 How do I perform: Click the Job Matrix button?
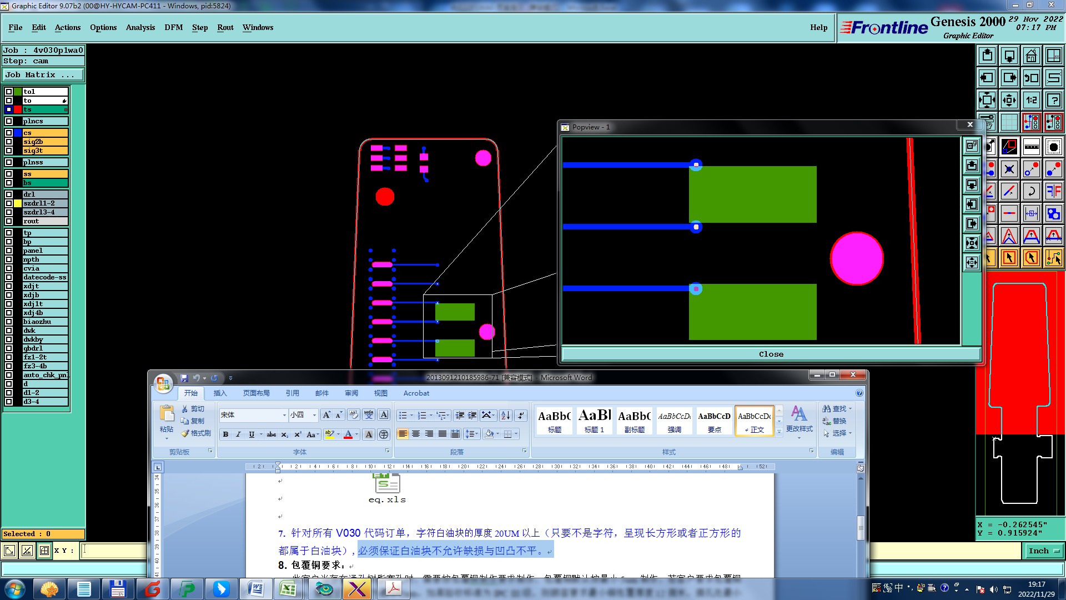click(x=43, y=74)
